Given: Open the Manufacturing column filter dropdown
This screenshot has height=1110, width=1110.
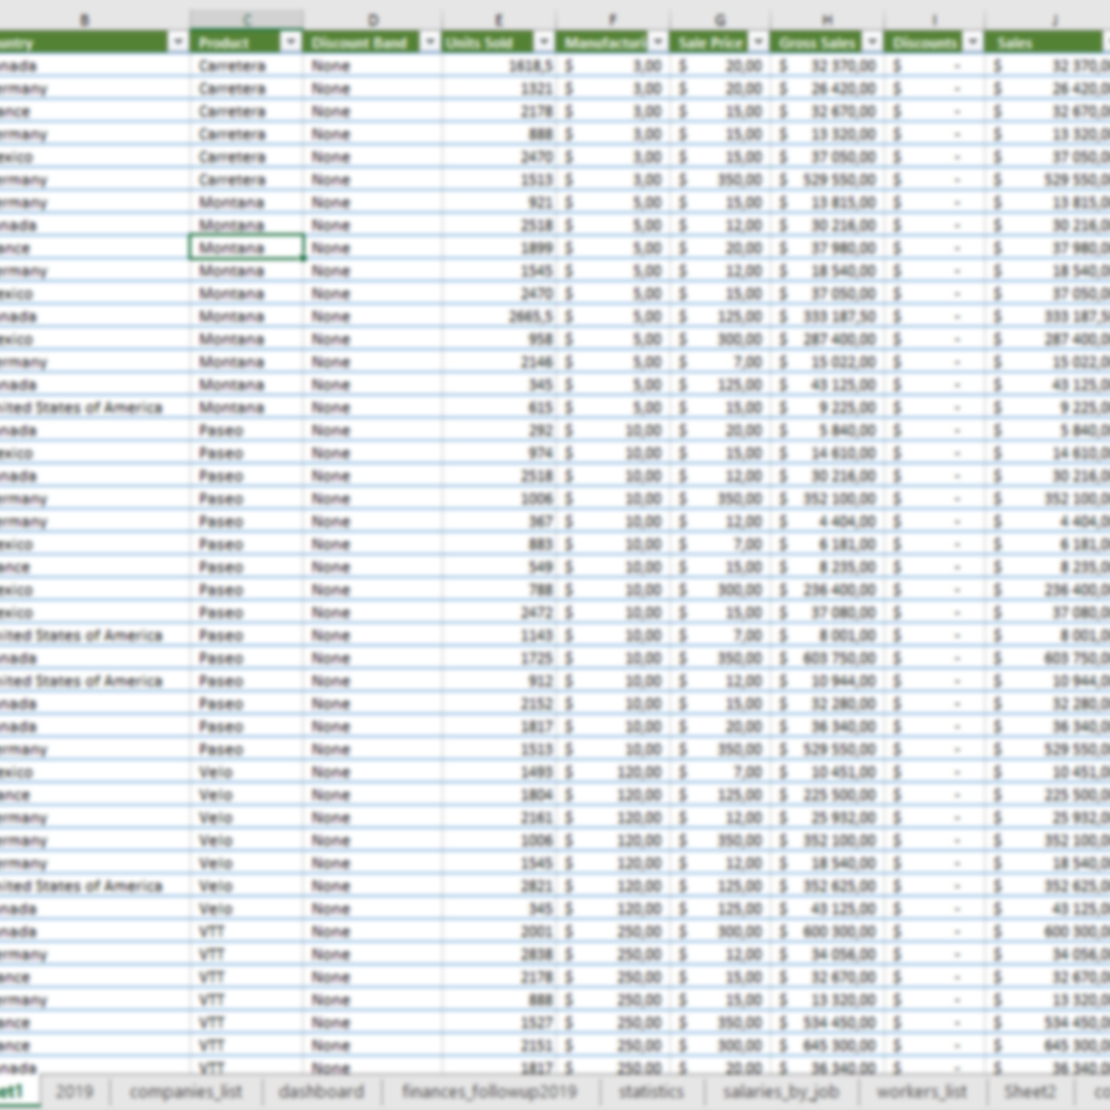Looking at the screenshot, I should tap(658, 43).
